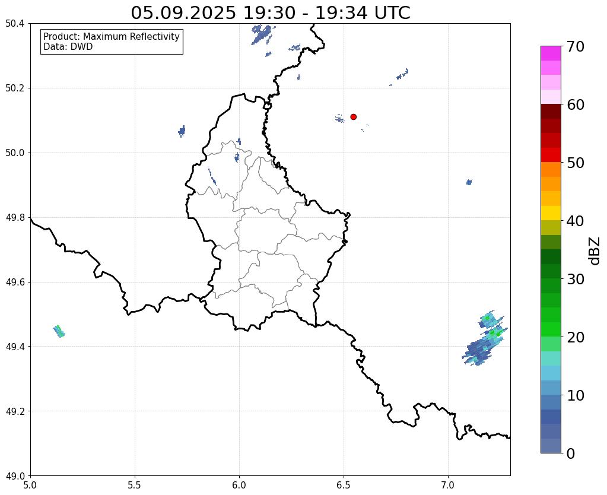Pick the bright red 50 dBZ colorbar segment

(x=551, y=155)
